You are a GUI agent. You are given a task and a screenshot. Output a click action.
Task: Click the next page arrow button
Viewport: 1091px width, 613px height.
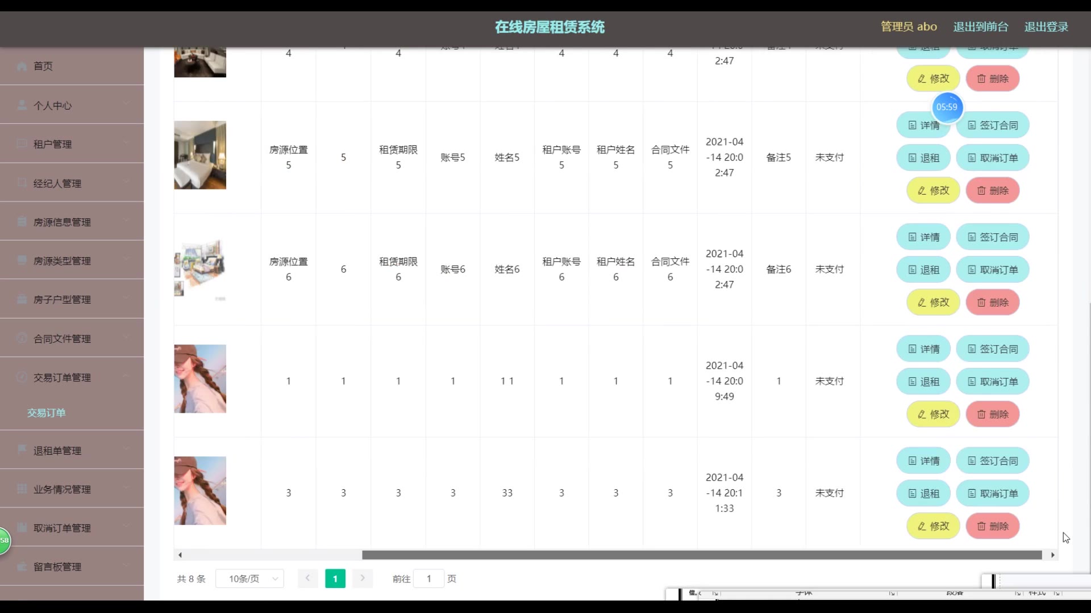tap(362, 578)
